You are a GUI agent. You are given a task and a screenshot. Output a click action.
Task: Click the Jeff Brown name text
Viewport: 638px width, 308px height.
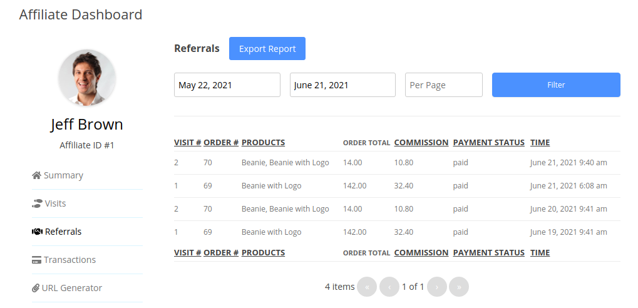[86, 124]
